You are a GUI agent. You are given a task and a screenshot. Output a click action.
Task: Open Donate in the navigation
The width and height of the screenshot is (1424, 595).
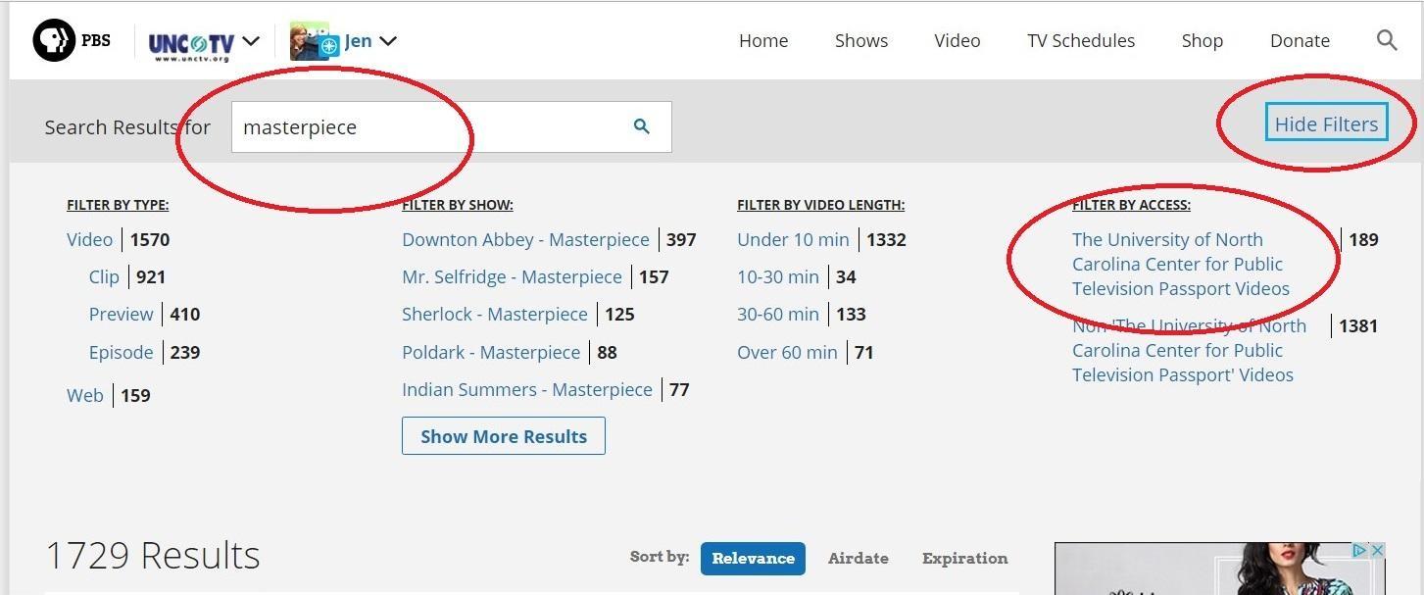1300,40
